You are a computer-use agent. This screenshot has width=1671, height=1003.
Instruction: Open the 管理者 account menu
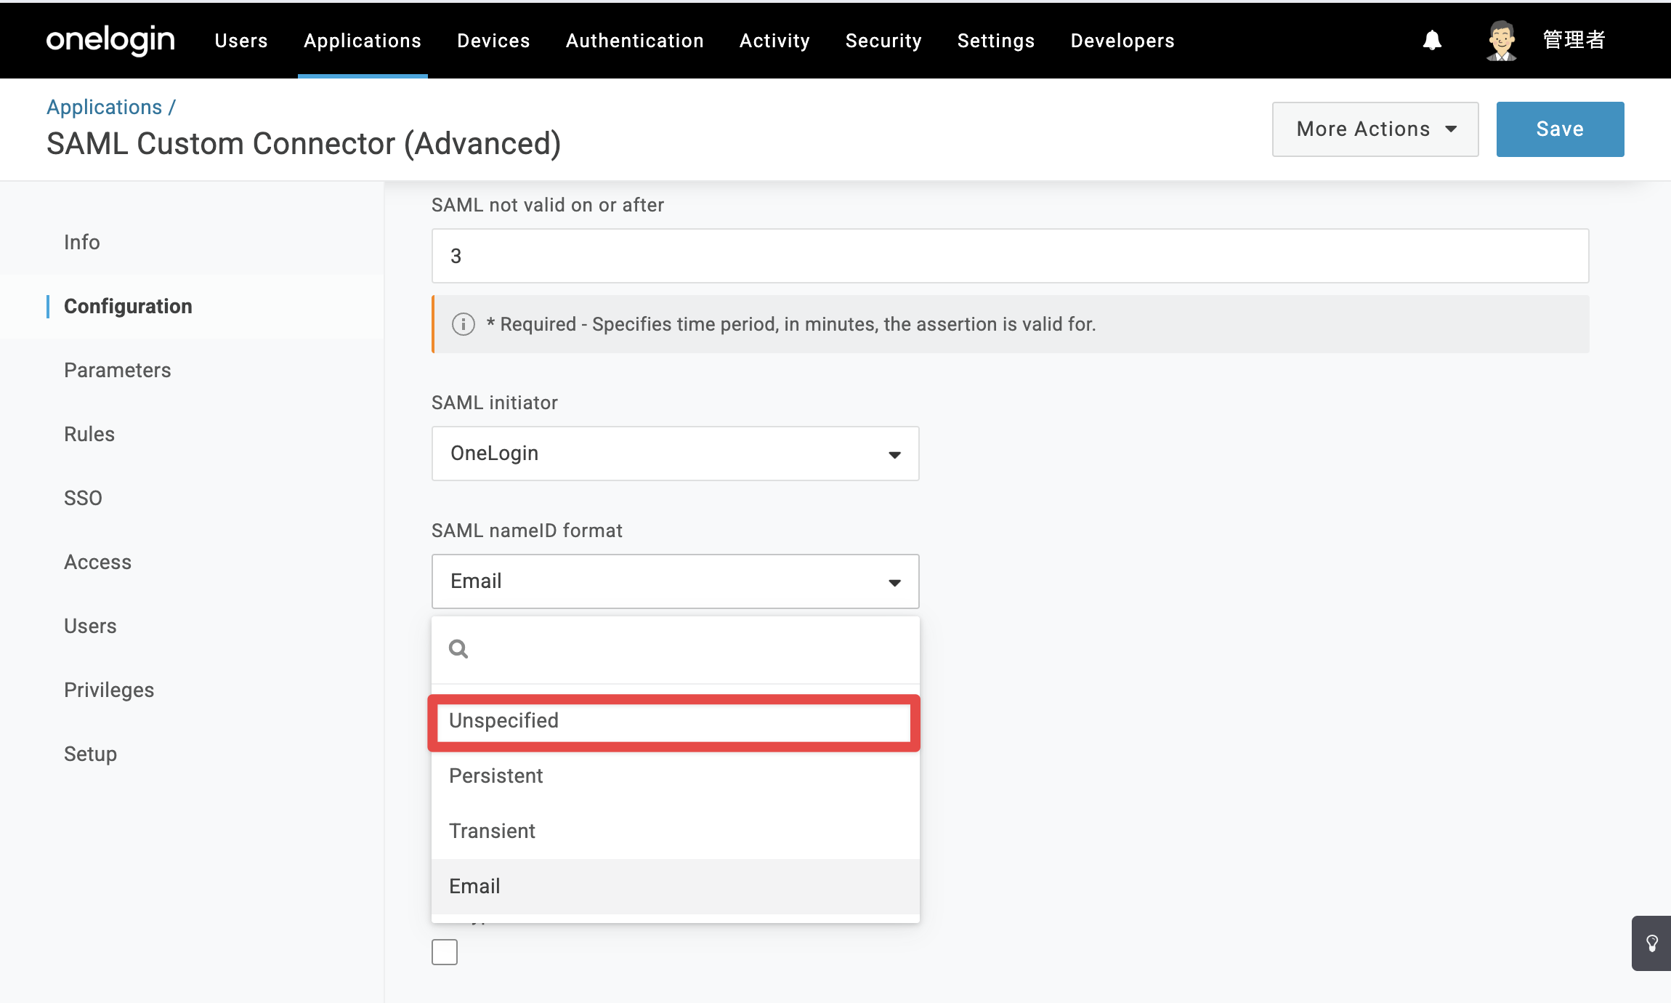coord(1574,41)
